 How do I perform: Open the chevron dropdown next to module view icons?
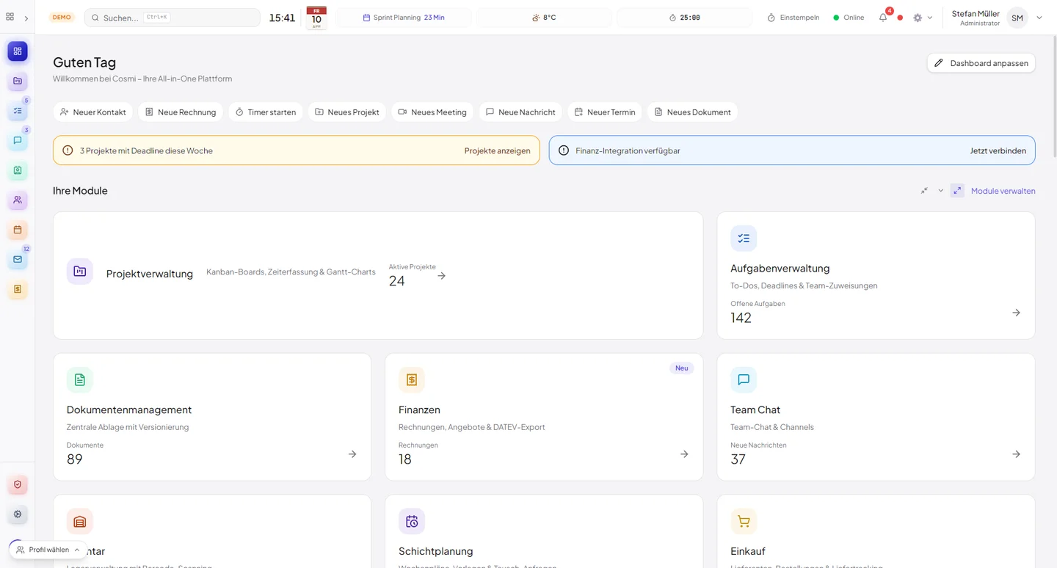point(940,190)
